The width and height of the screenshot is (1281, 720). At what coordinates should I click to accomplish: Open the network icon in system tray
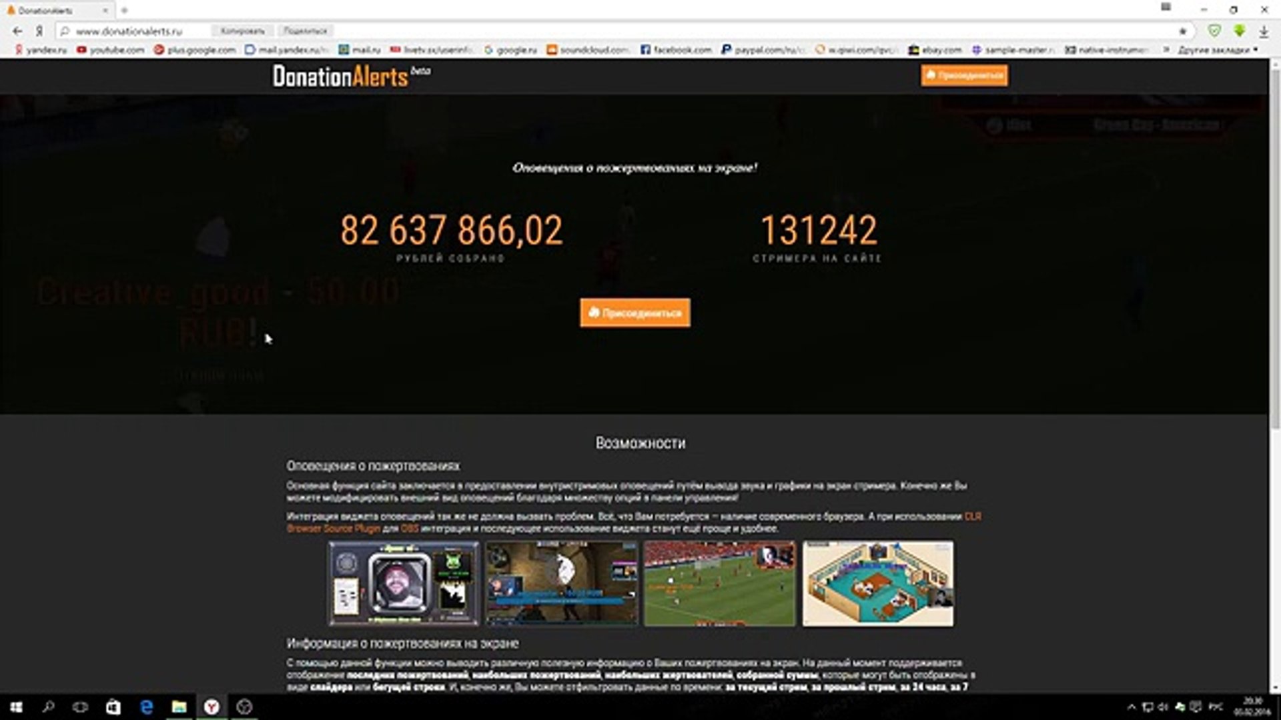point(1148,707)
